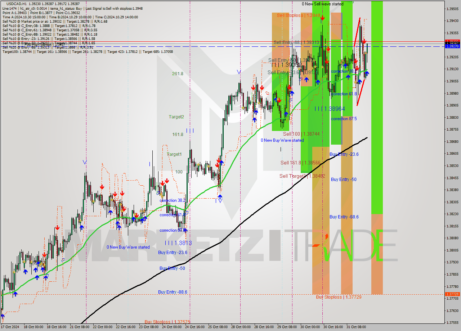The width and height of the screenshot is (461, 331).
Task: Click the 1.38005 price axis label
Action: pyautogui.click(x=452, y=250)
